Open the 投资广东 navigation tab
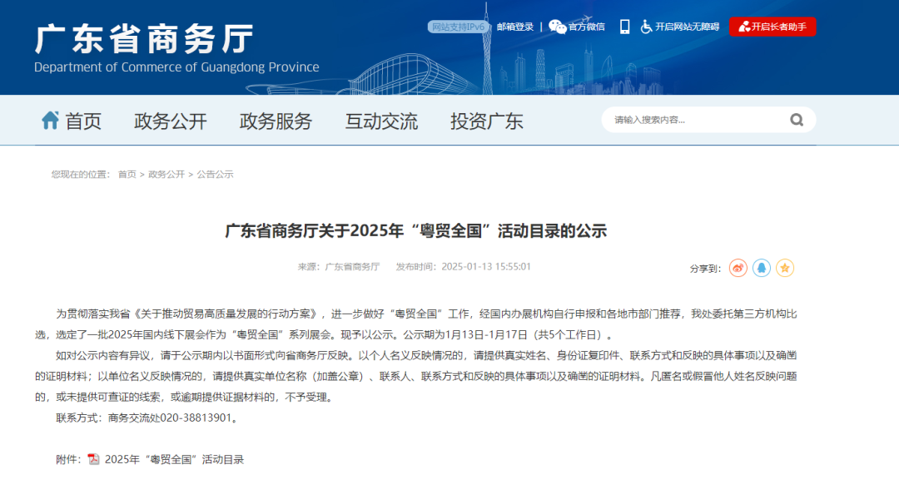This screenshot has height=504, width=899. pyautogui.click(x=486, y=120)
